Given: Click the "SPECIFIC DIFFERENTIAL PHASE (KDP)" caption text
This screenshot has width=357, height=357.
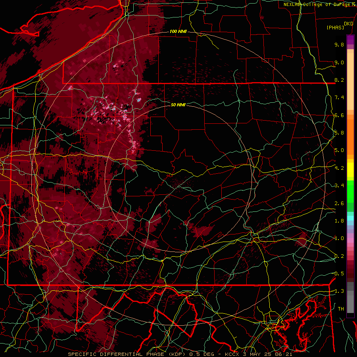Looking at the screenshot, I should tap(127, 354).
